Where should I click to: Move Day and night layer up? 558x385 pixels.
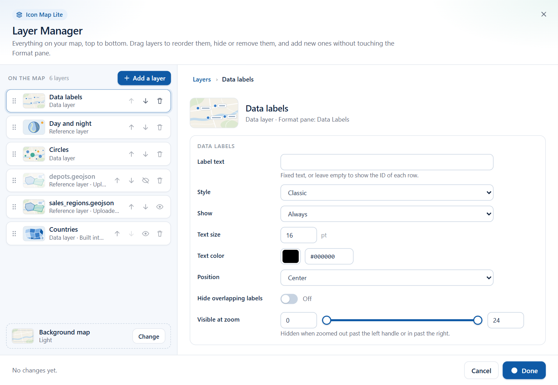point(131,128)
